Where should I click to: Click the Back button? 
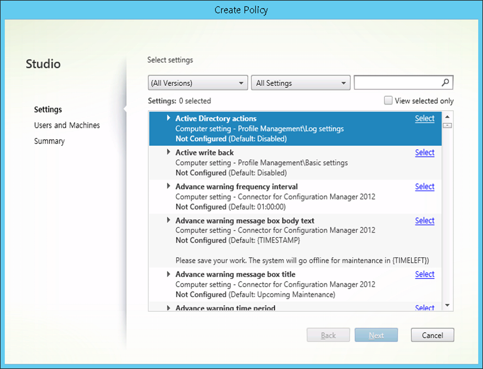[x=328, y=335]
